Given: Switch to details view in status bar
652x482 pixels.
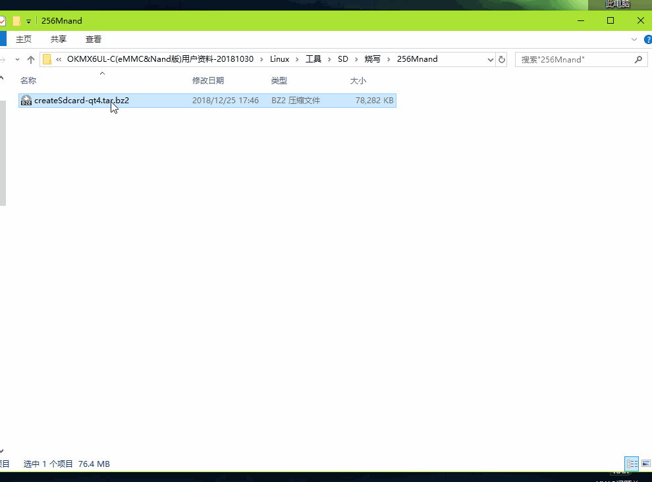Looking at the screenshot, I should [632, 464].
